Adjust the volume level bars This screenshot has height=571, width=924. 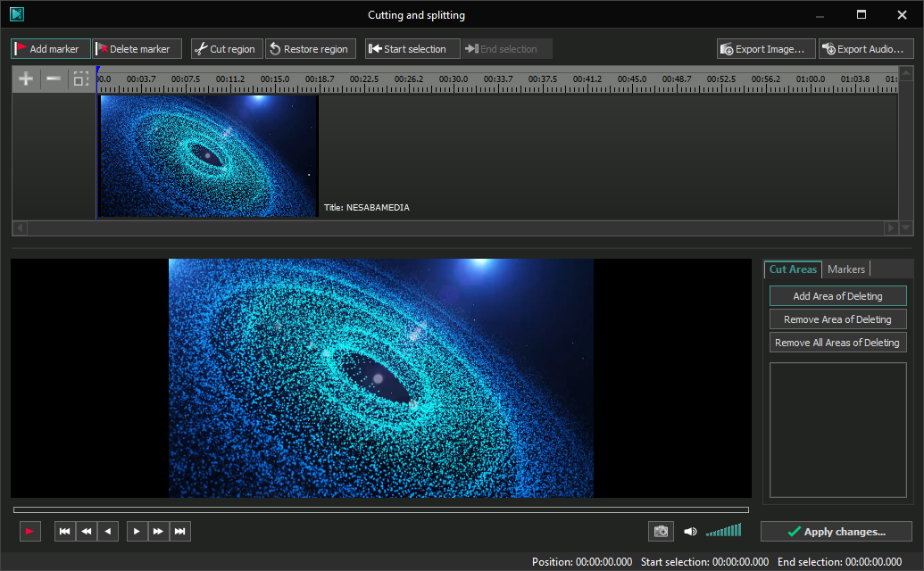723,531
